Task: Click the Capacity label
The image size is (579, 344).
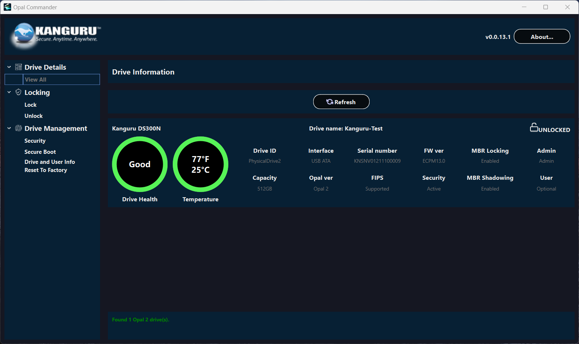Action: point(265,178)
